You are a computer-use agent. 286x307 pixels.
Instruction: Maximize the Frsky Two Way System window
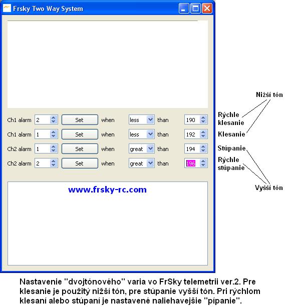click(x=195, y=8)
